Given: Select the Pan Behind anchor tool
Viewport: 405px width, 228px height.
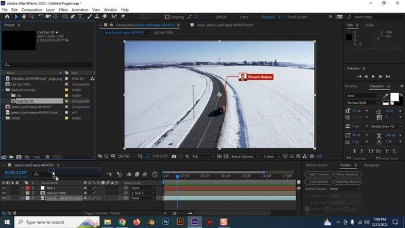Looking at the screenshot, I should coord(56,17).
